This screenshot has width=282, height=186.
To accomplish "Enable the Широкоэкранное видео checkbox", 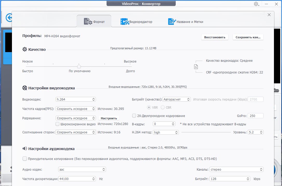I will point(58,124).
